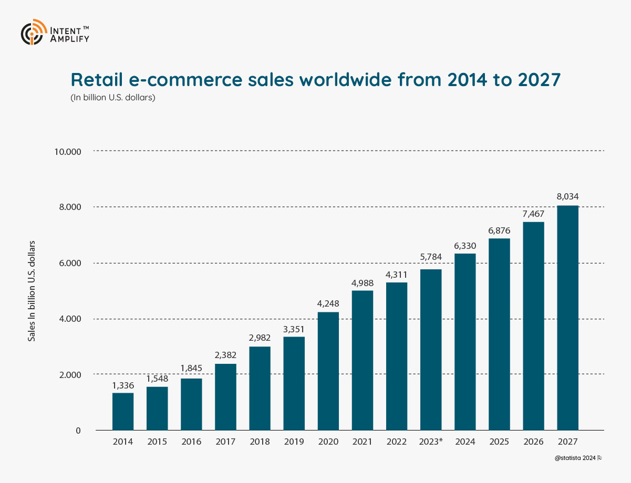Viewport: 631px width, 483px height.
Task: Click the tallest 2027 bar
Action: click(x=568, y=318)
